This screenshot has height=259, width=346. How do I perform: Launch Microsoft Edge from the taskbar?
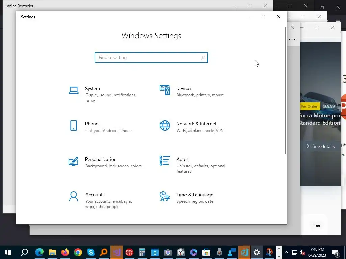(x=40, y=252)
